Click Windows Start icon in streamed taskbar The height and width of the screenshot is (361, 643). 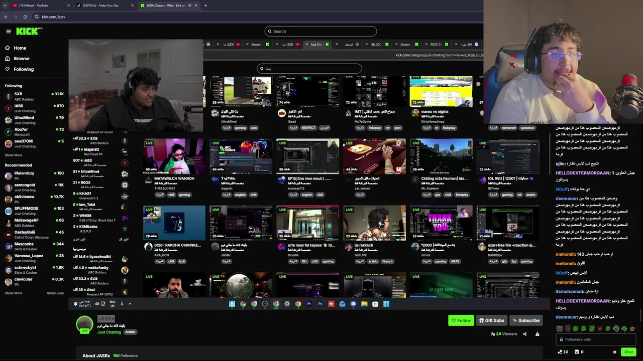pos(386,304)
